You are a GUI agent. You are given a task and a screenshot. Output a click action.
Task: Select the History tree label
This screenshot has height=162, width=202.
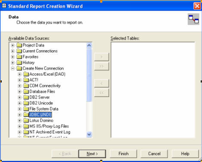tap(28, 62)
